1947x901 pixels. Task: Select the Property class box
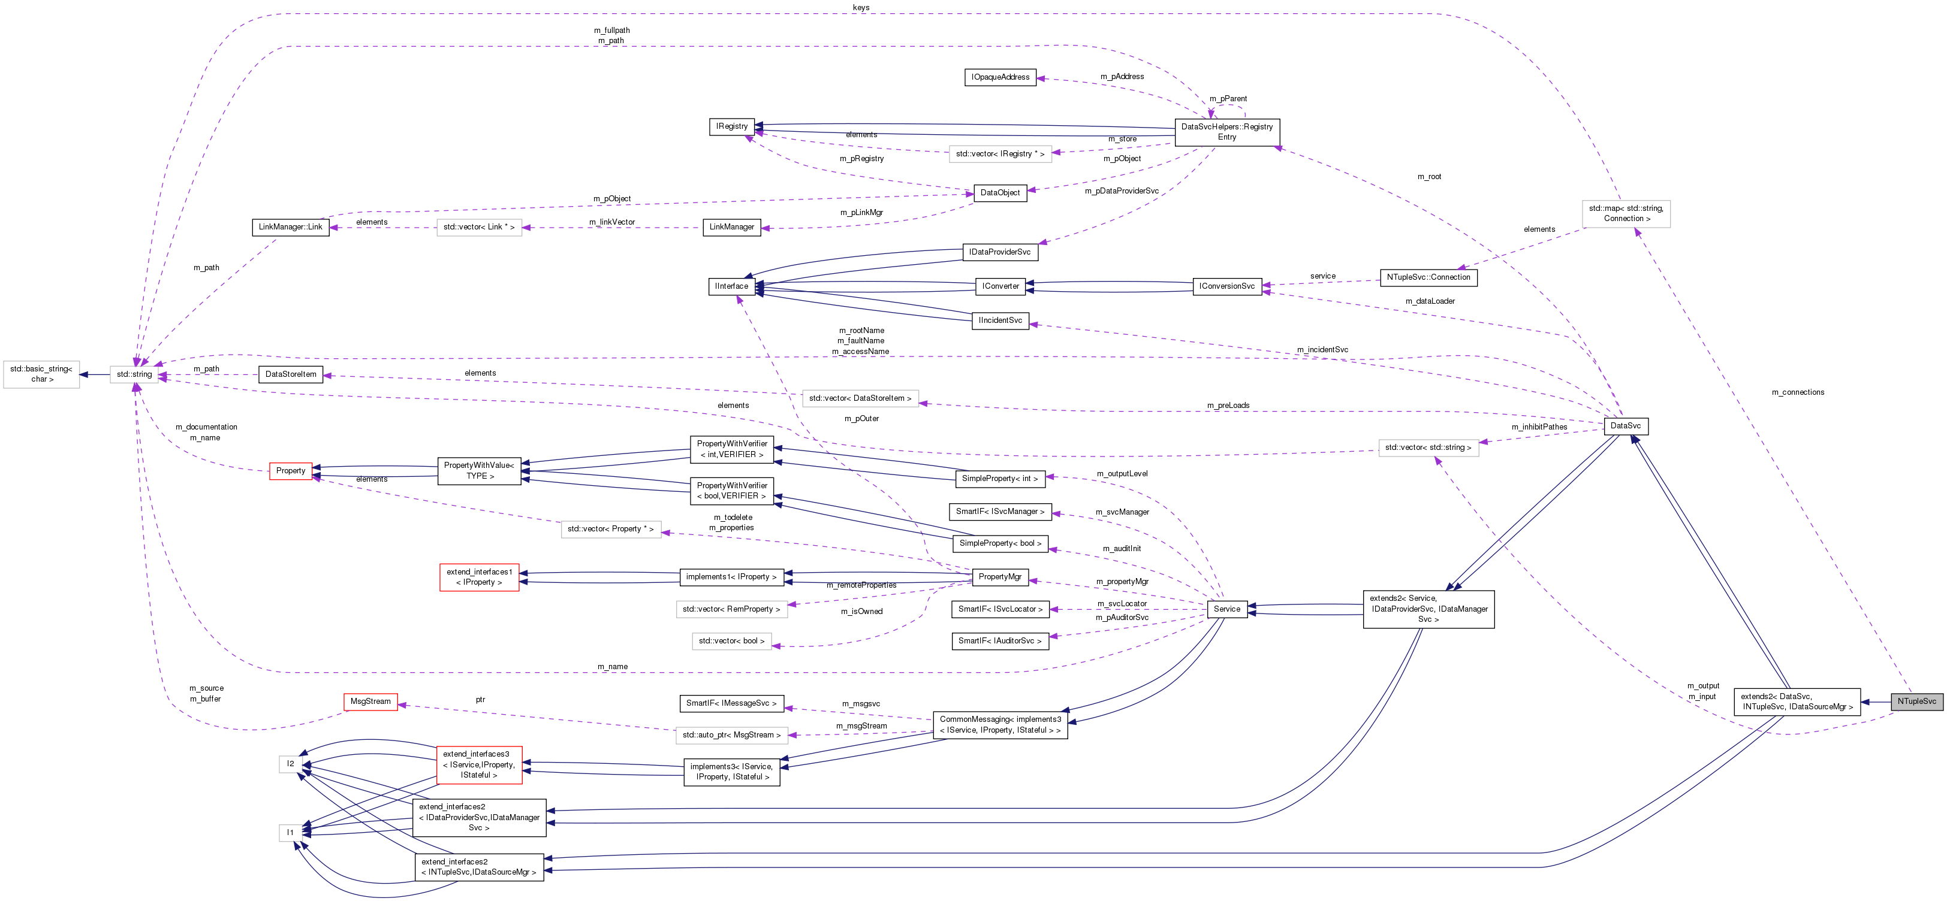[290, 470]
